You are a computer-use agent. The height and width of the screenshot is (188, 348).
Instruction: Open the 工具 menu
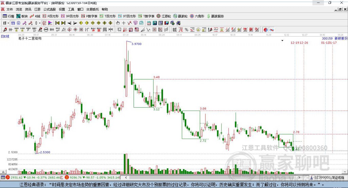click(x=71, y=9)
